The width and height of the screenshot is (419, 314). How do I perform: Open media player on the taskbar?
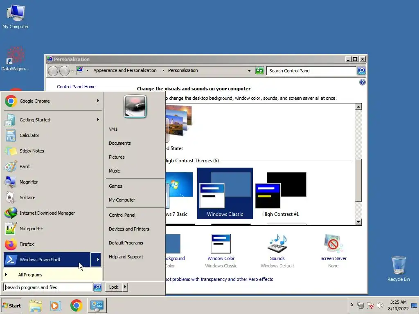pos(56,306)
